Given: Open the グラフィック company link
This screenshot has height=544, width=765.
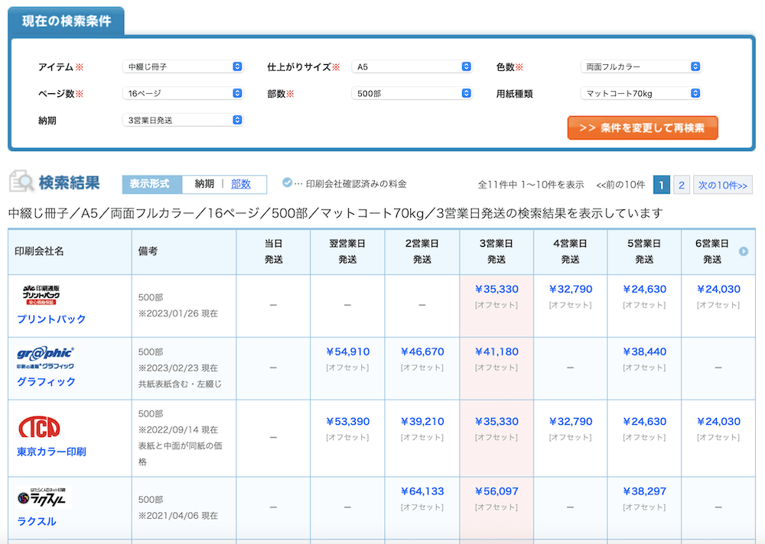Looking at the screenshot, I should tap(47, 381).
